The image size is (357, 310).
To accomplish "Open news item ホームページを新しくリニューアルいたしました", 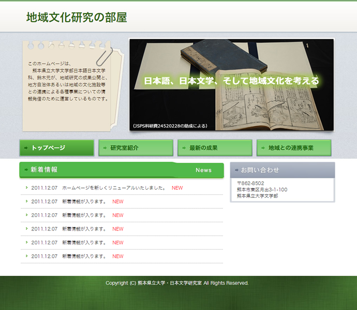I will [114, 188].
